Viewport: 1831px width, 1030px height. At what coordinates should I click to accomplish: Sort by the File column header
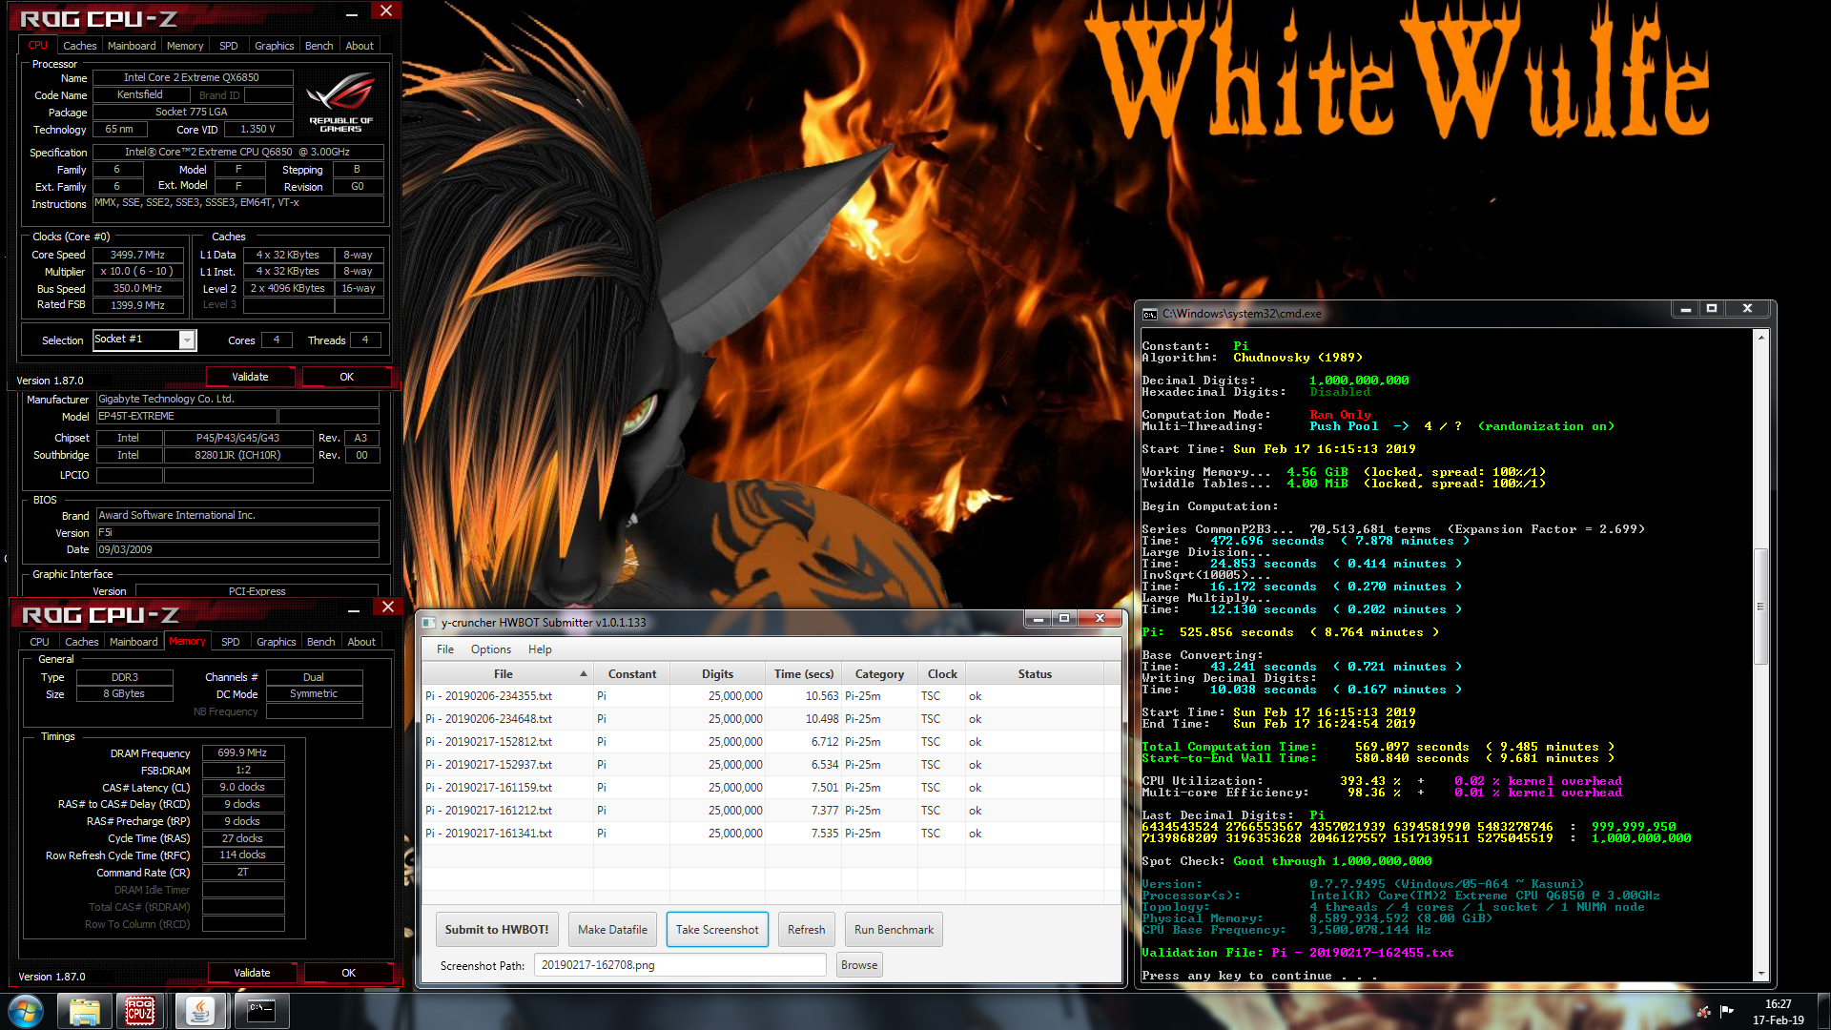[507, 673]
